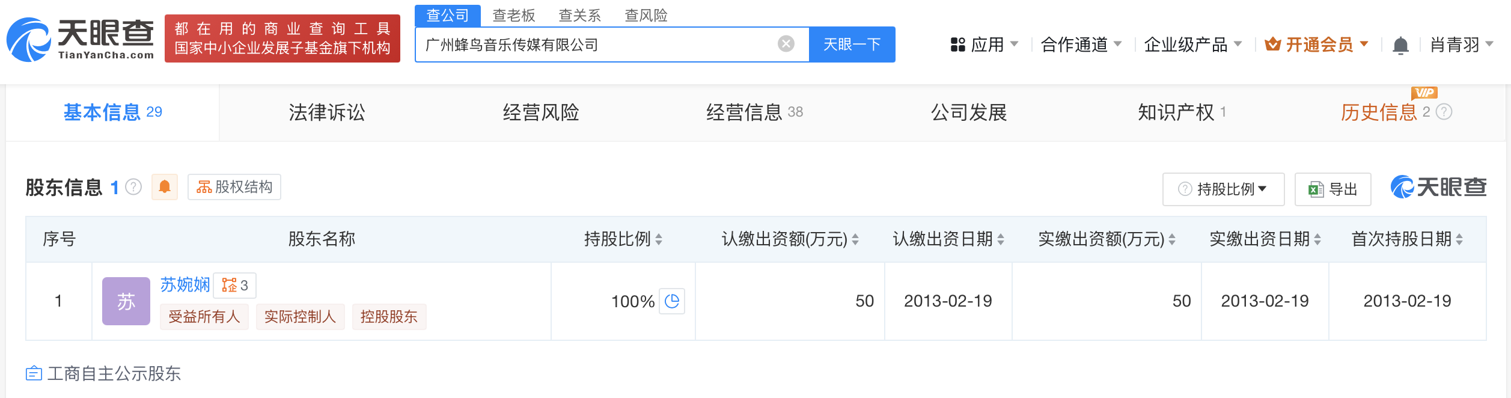Click the 实际控制人 tag
Image resolution: width=1511 pixels, height=398 pixels.
(x=301, y=317)
